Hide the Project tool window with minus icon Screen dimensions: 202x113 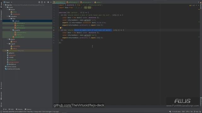click(x=51, y=2)
